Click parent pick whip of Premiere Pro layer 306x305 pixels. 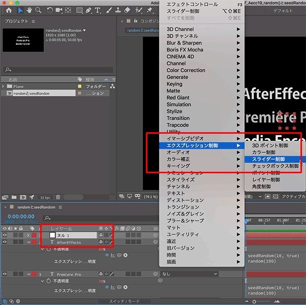(156, 274)
